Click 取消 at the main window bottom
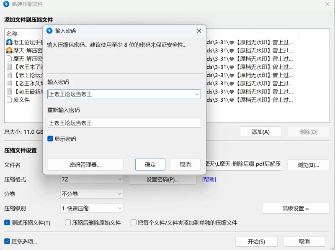 [304, 242]
